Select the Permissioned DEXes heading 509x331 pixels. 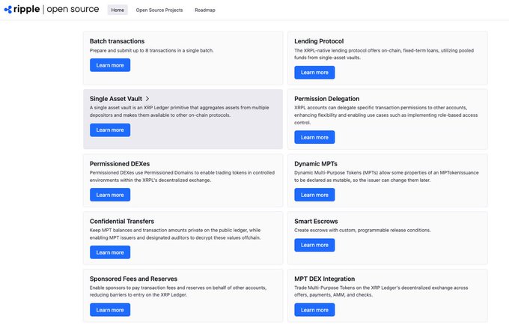120,164
